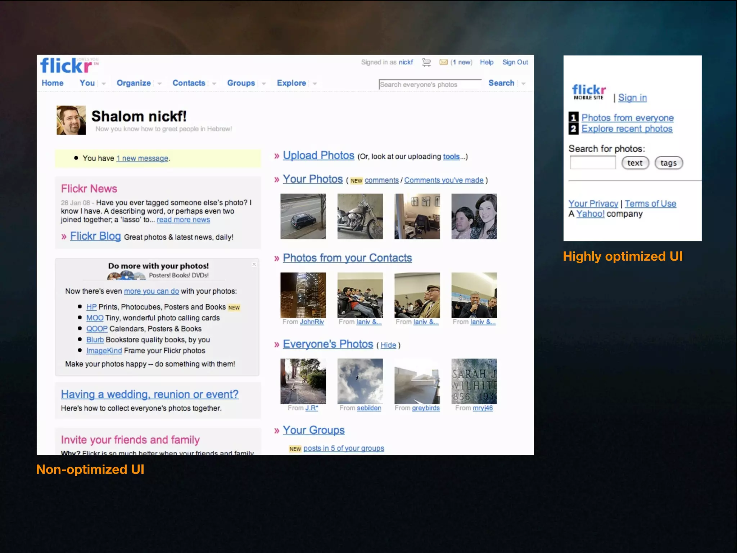737x553 pixels.
Task: Click the greybirds username link
Action: click(x=426, y=408)
